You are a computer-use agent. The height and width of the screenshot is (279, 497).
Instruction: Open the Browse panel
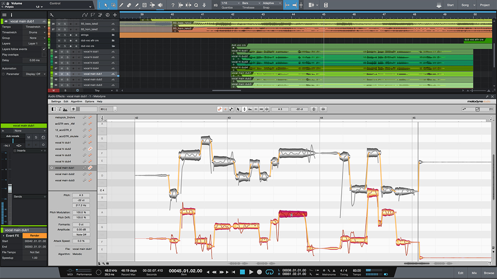[489, 273]
